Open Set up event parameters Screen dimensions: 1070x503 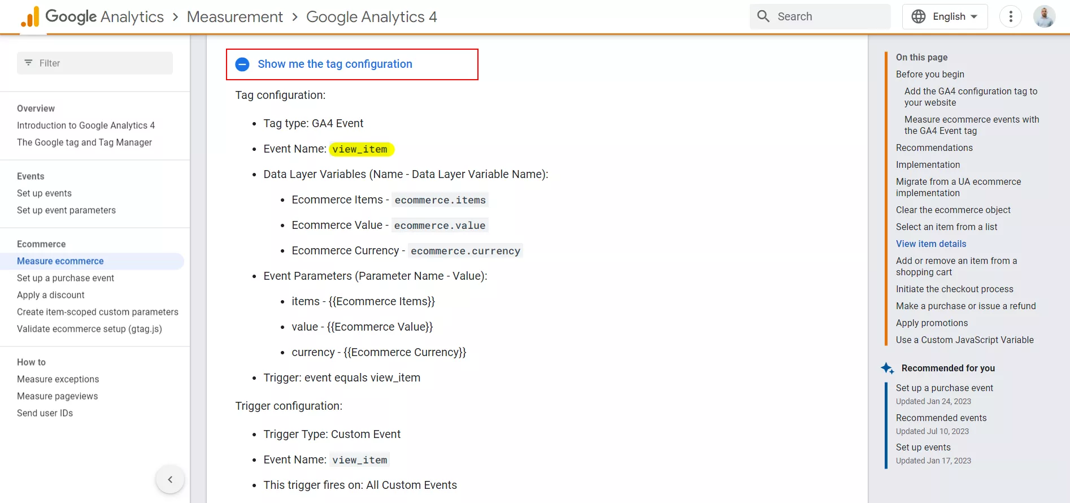(x=66, y=210)
